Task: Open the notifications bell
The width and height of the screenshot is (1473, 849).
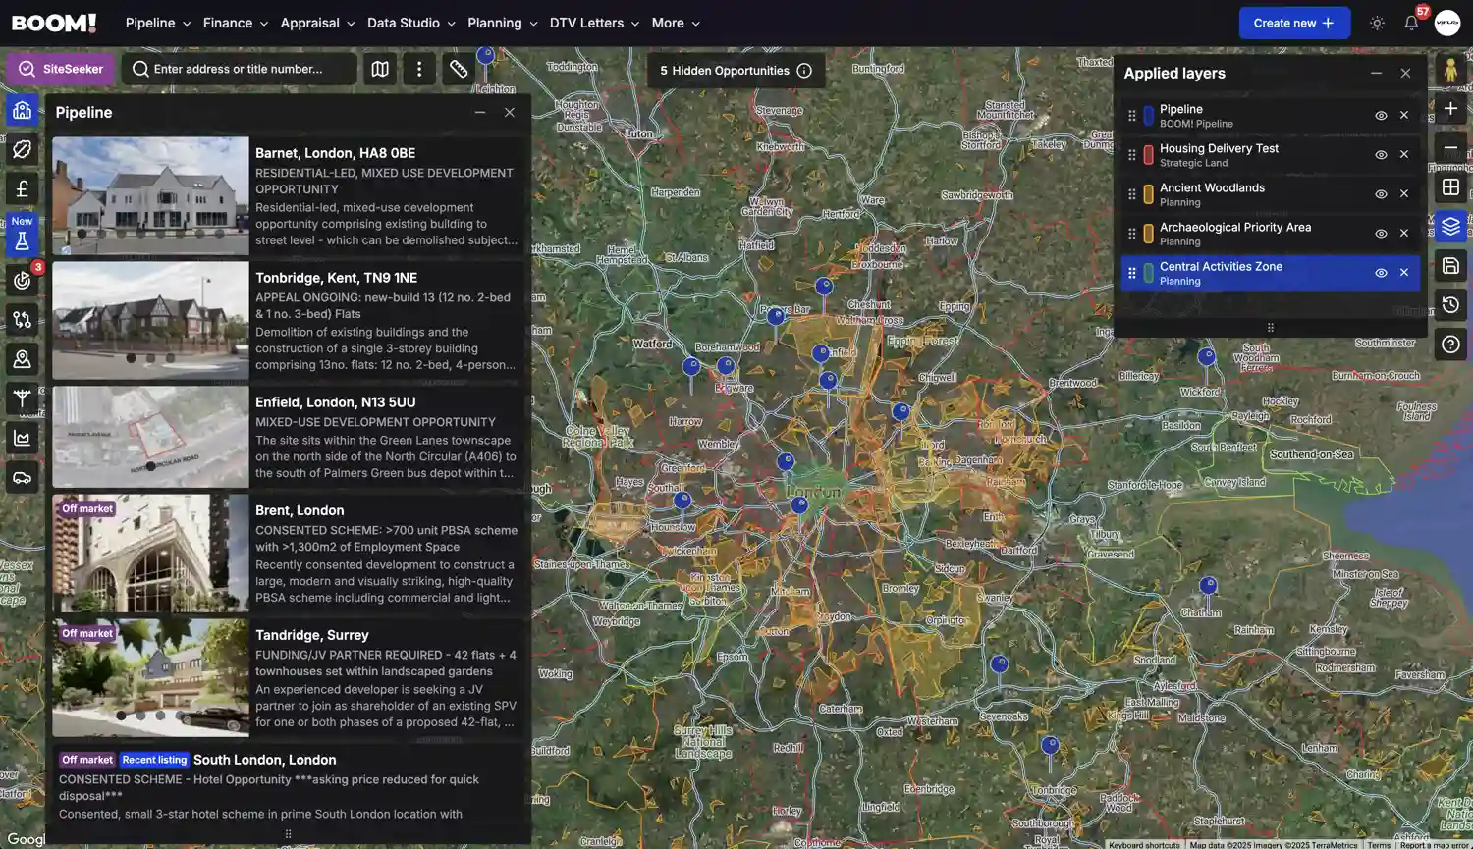Action: click(x=1411, y=23)
